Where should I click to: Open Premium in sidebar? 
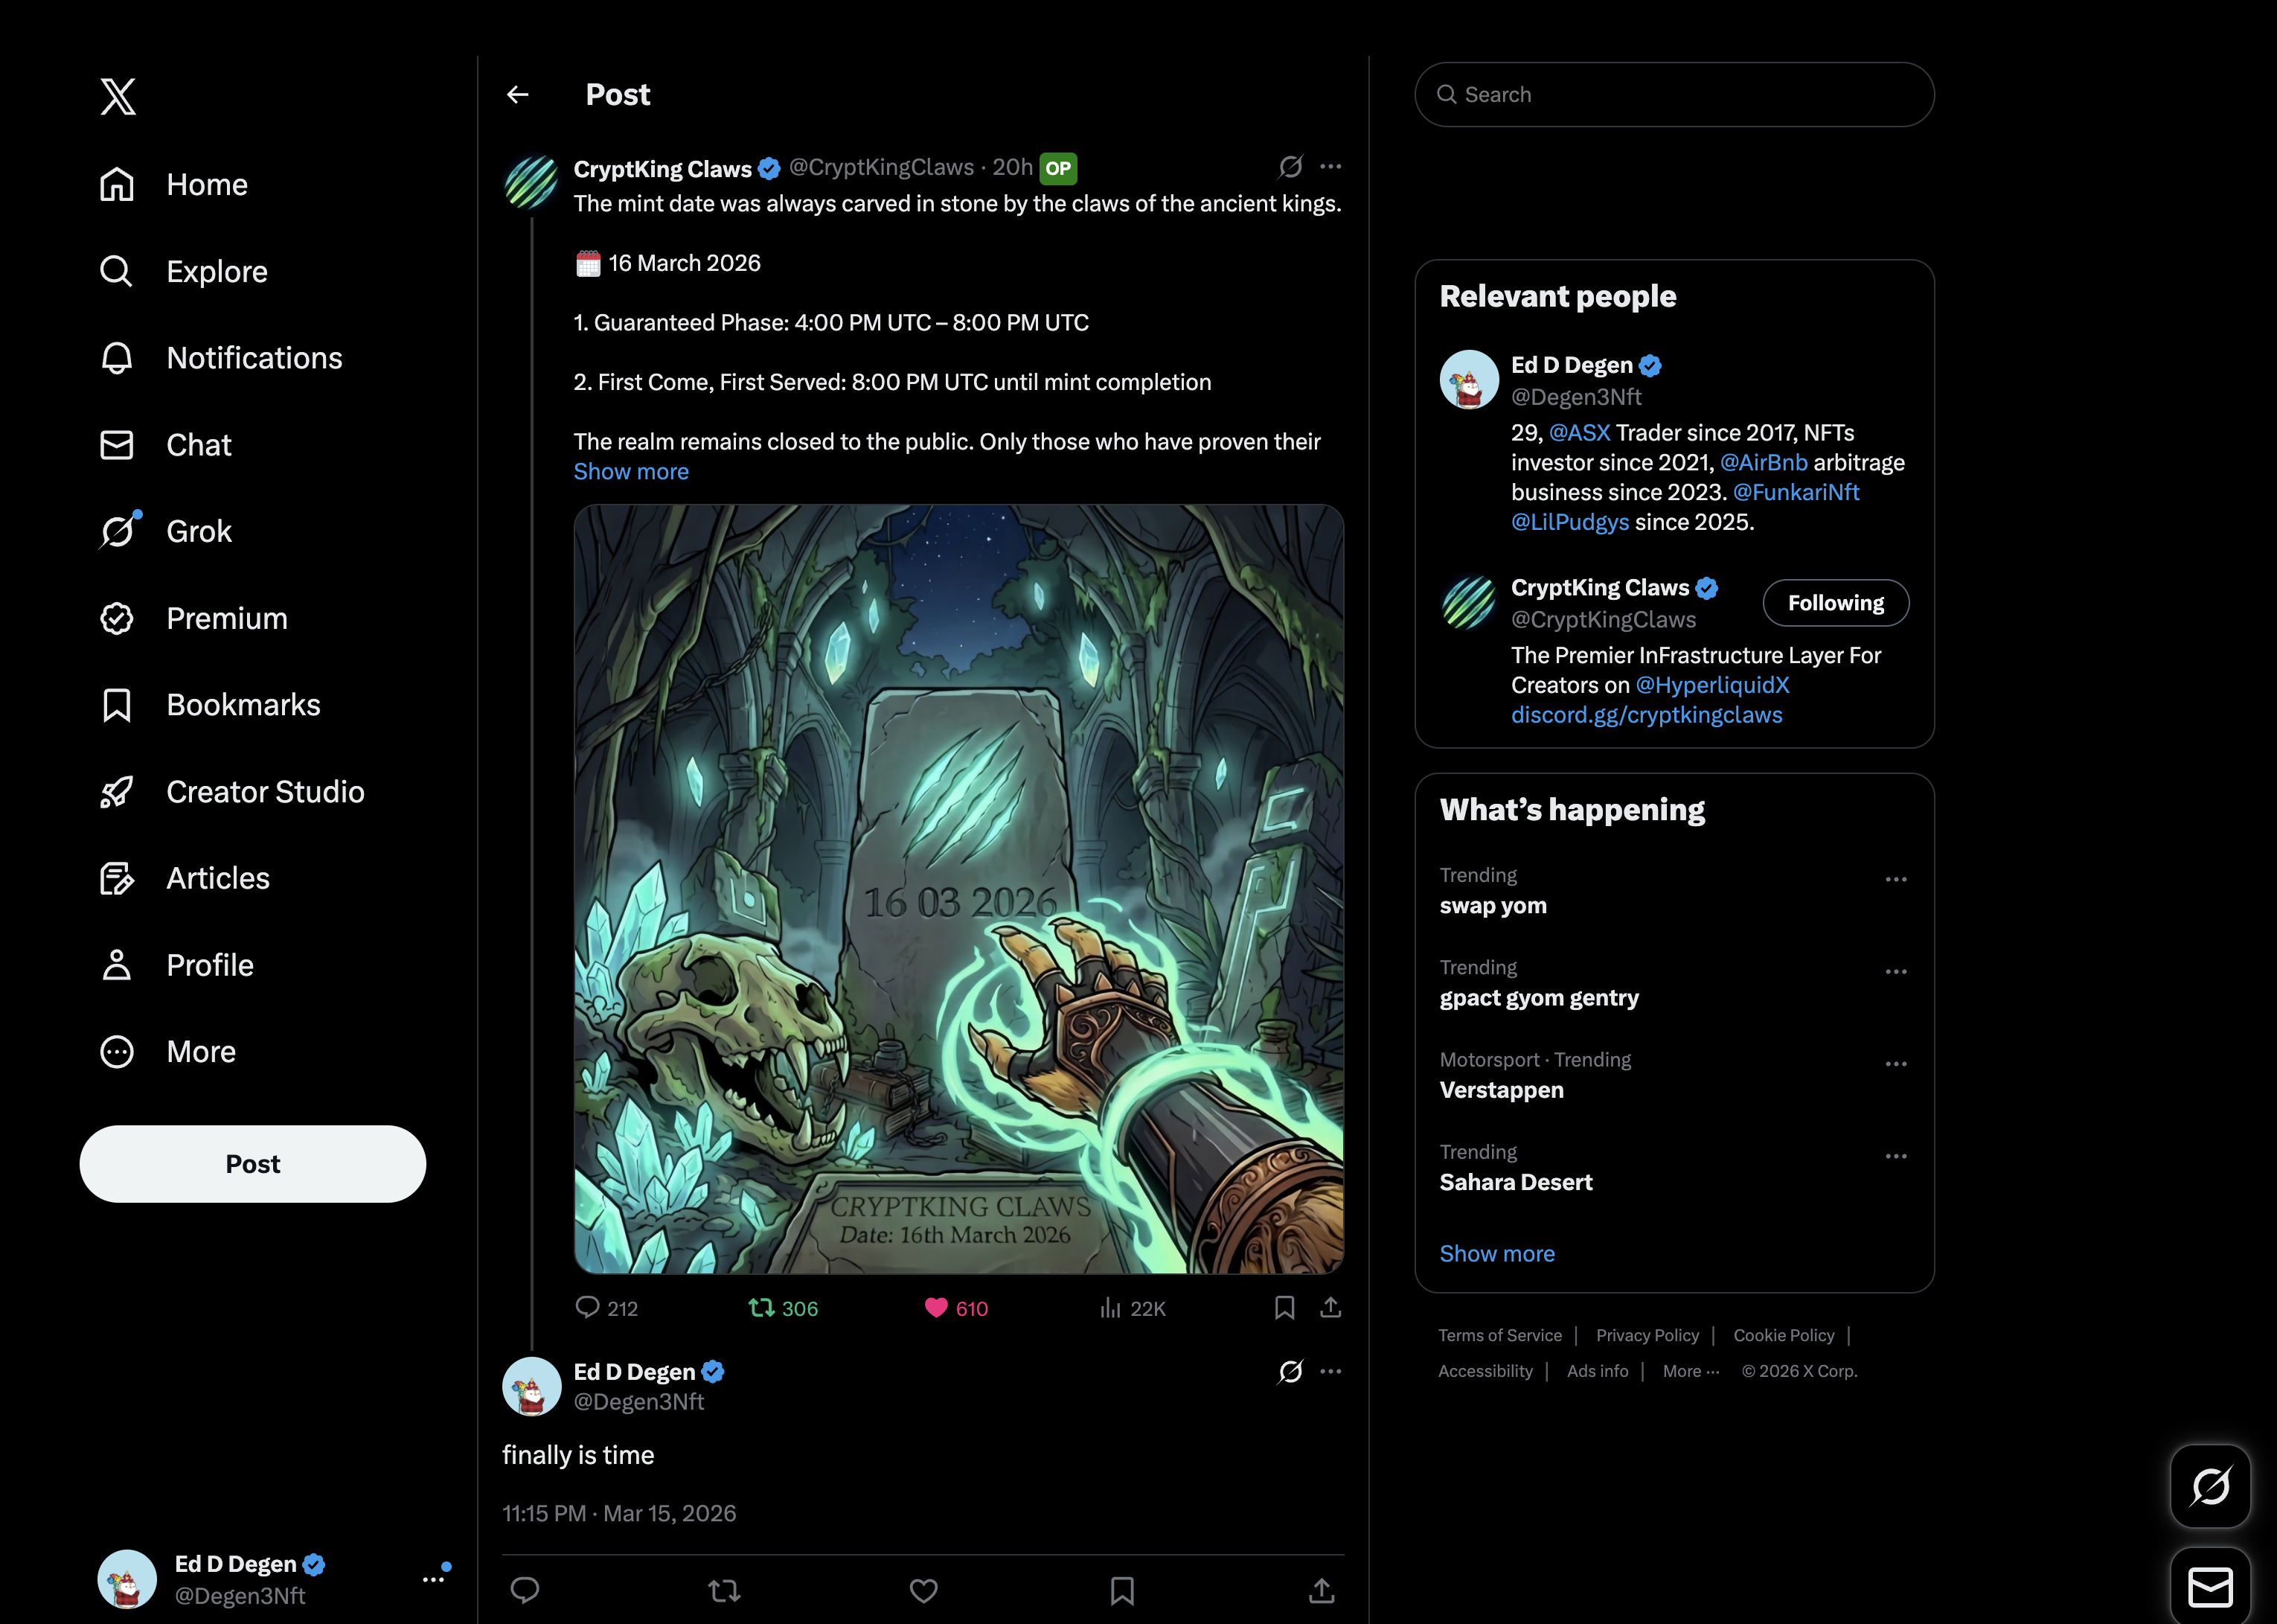(x=194, y=619)
